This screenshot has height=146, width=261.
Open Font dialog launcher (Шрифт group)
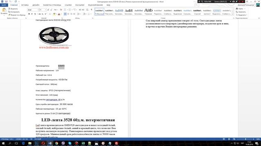pos(62,18)
